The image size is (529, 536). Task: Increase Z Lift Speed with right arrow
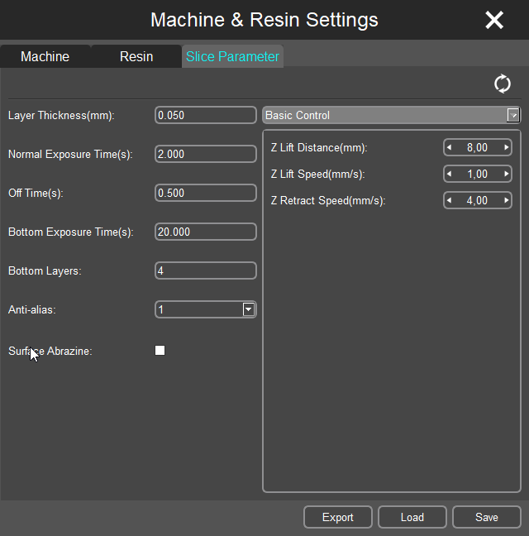tap(507, 174)
